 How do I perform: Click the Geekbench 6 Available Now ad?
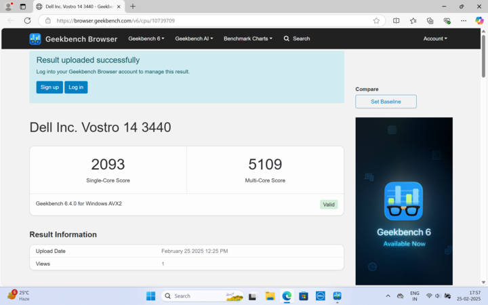point(404,201)
